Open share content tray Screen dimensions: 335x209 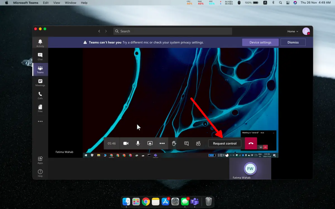[150, 144]
